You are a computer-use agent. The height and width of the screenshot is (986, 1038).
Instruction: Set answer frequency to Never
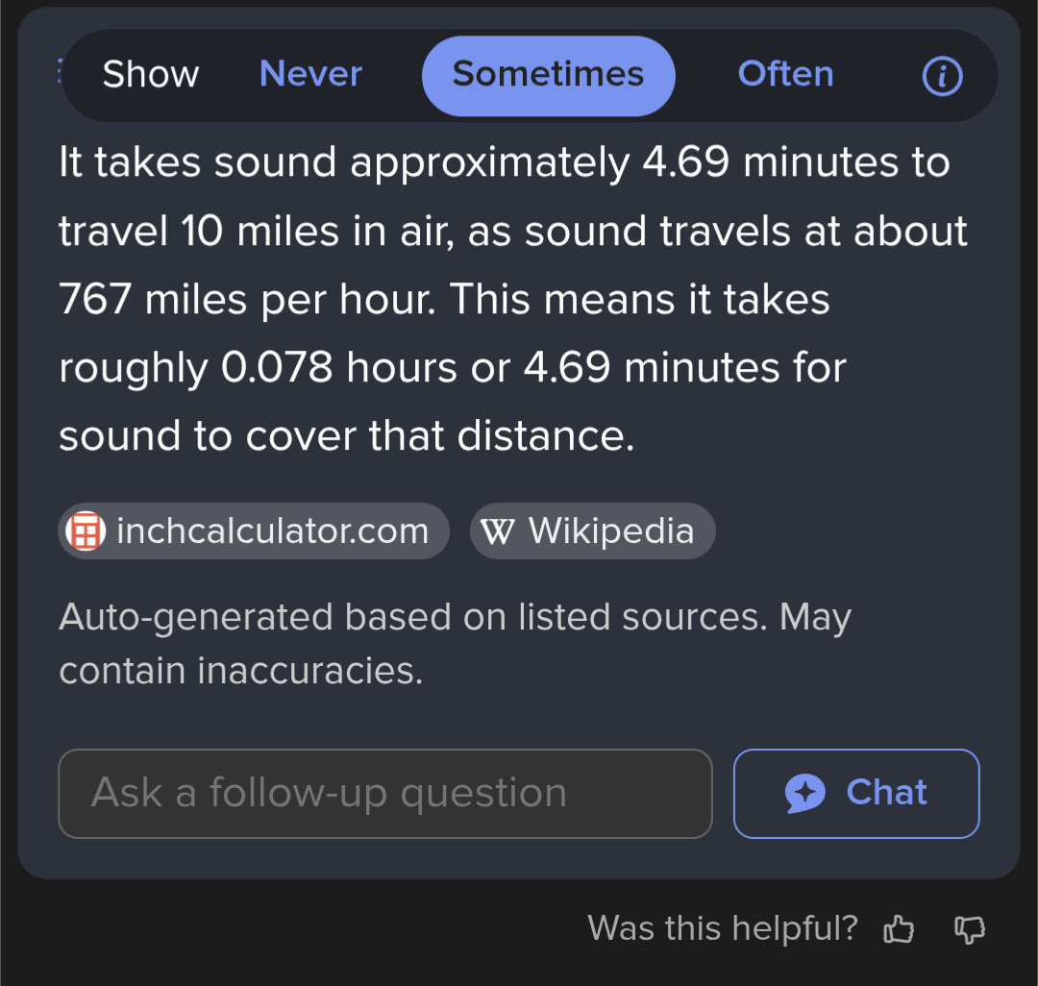(x=310, y=73)
